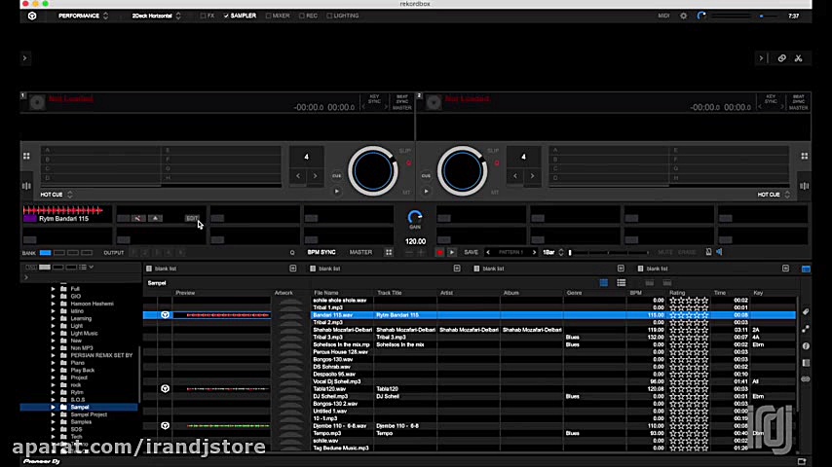Click the link icon at top right
Screen dimensions: 832x467
coord(781,58)
